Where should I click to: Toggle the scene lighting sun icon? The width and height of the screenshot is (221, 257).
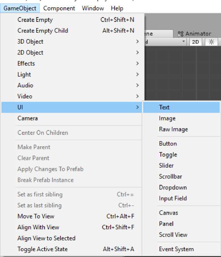click(211, 42)
